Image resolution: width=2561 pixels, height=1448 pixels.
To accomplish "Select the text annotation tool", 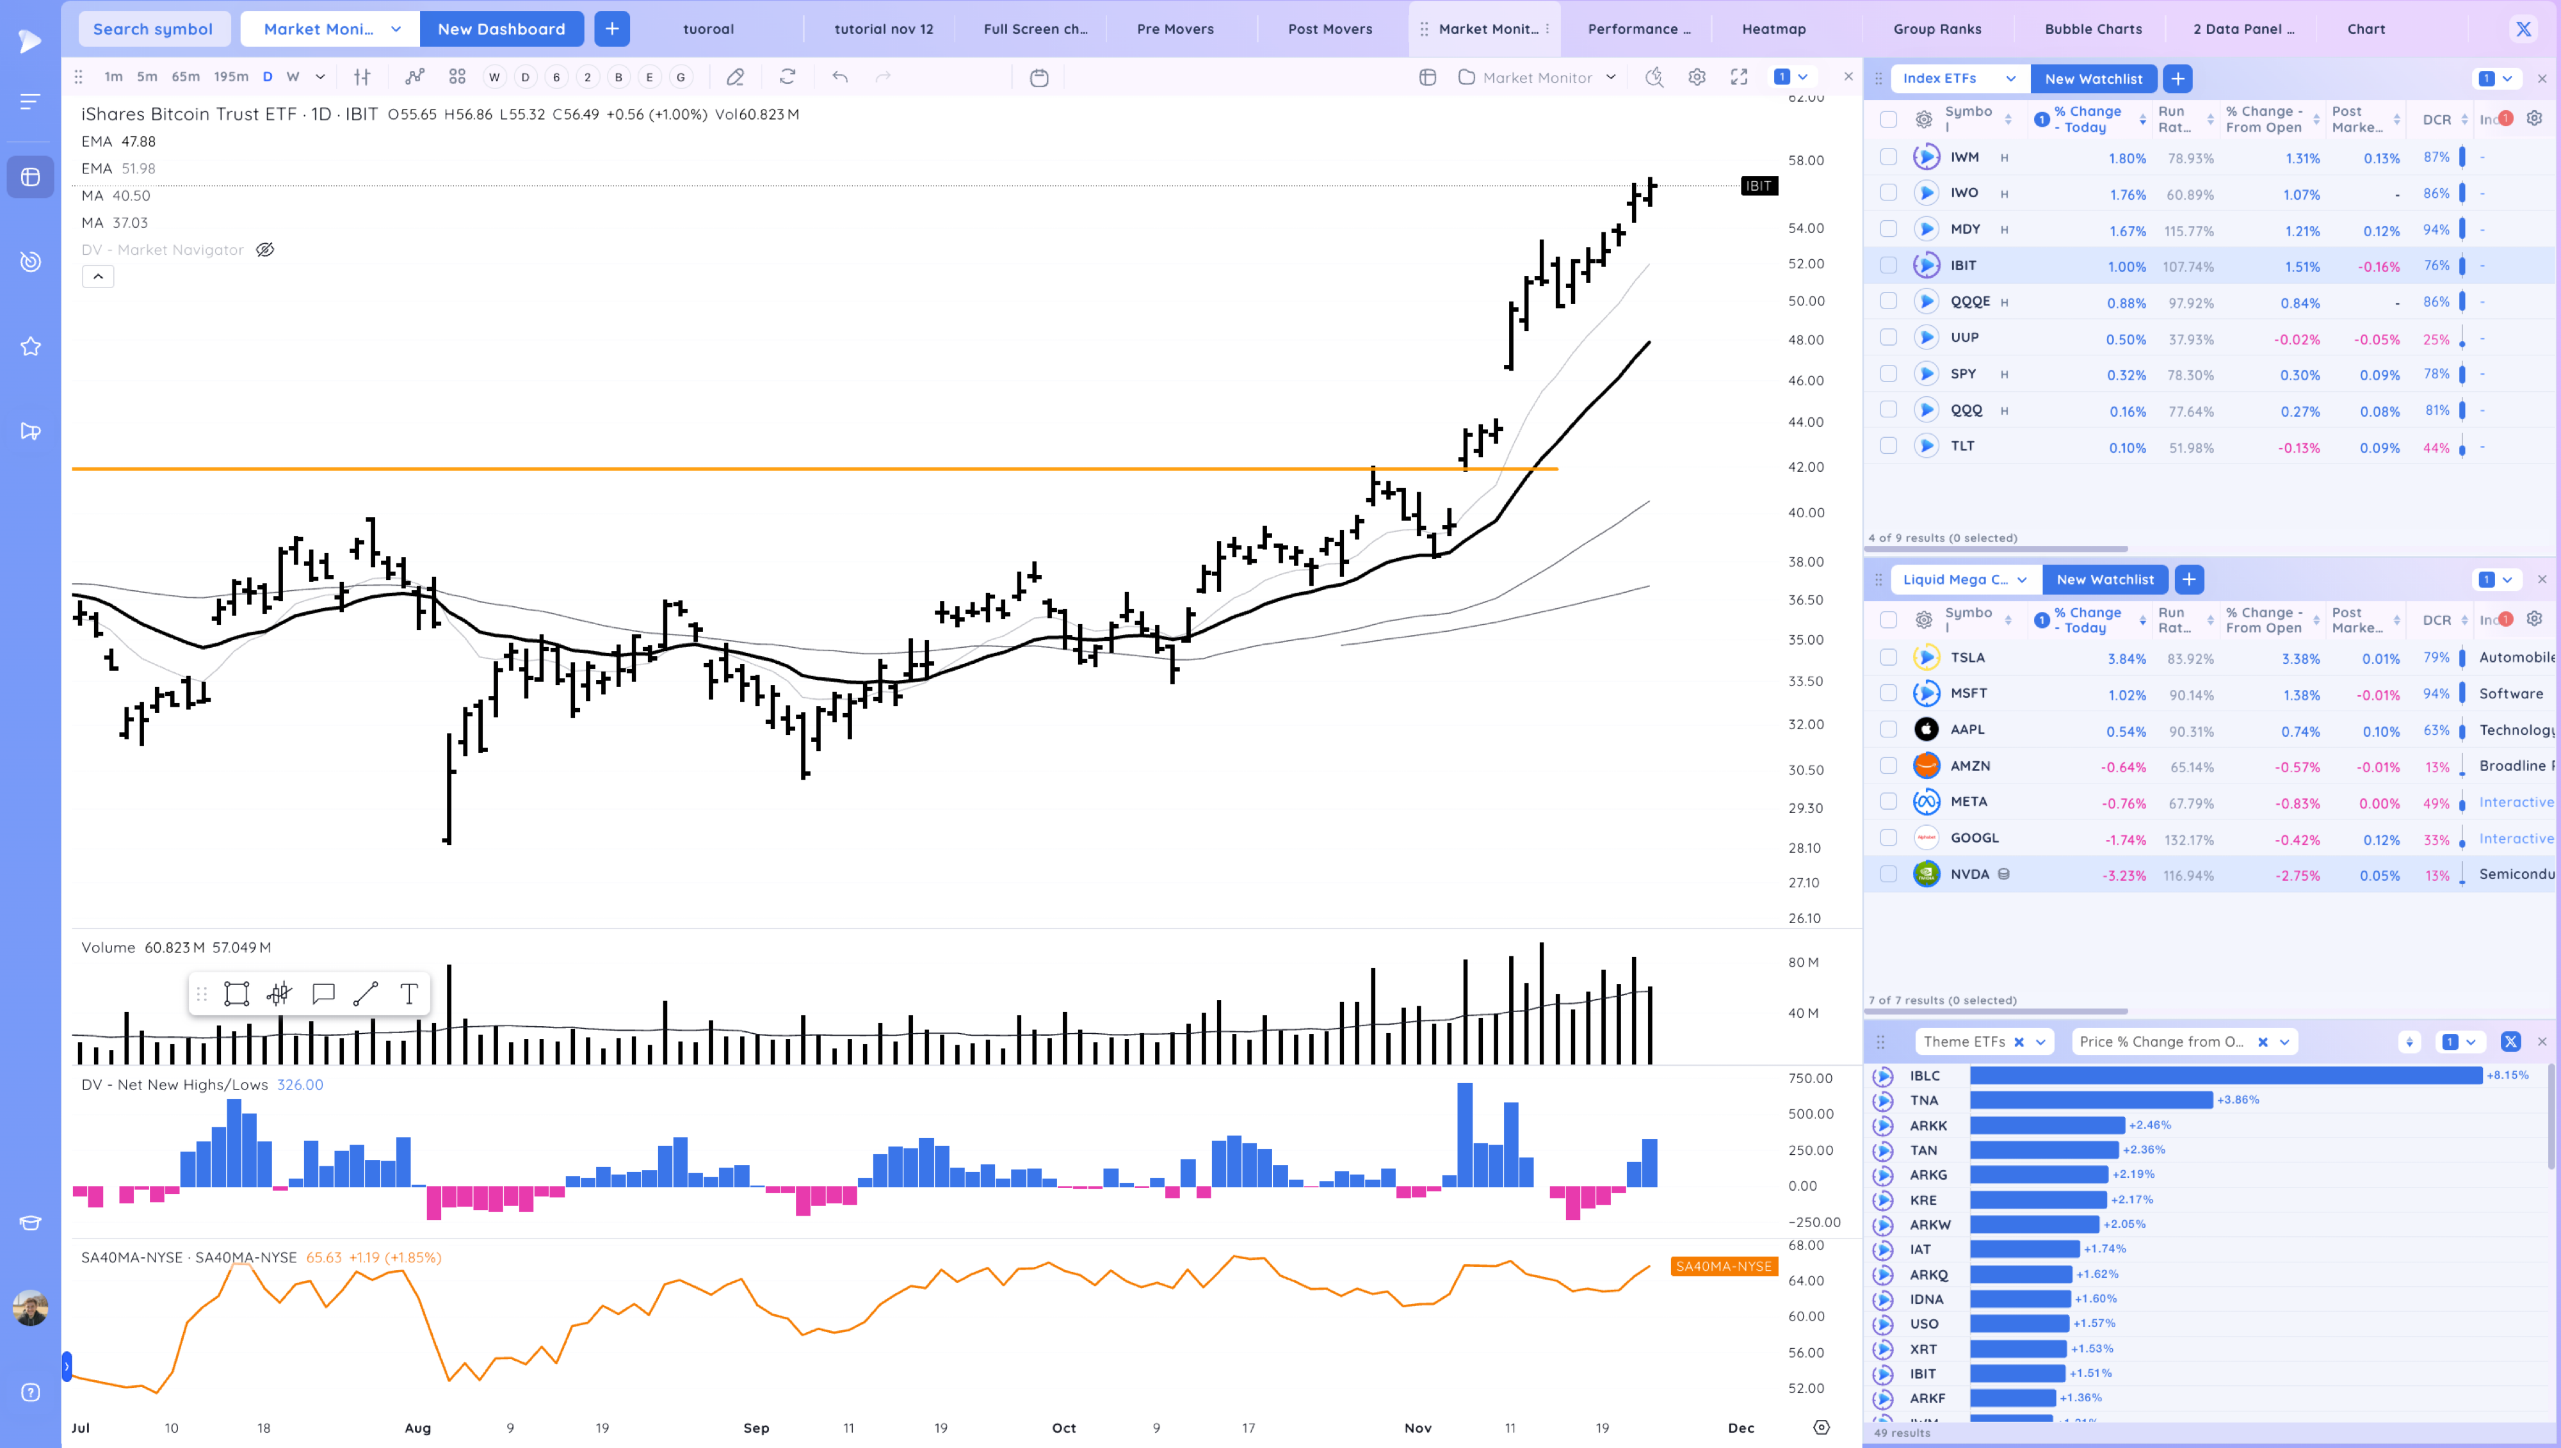I will click(408, 993).
